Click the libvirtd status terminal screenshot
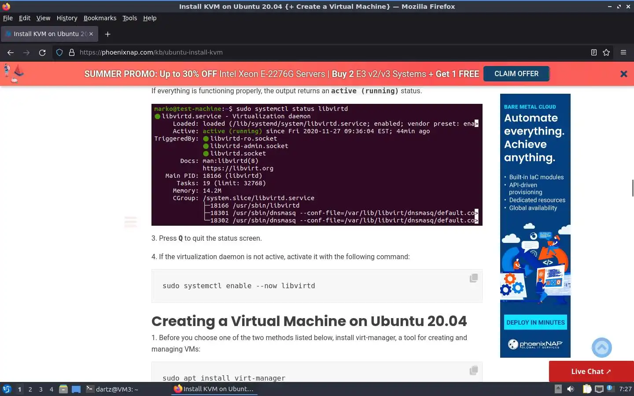This screenshot has width=634, height=396. tap(317, 165)
